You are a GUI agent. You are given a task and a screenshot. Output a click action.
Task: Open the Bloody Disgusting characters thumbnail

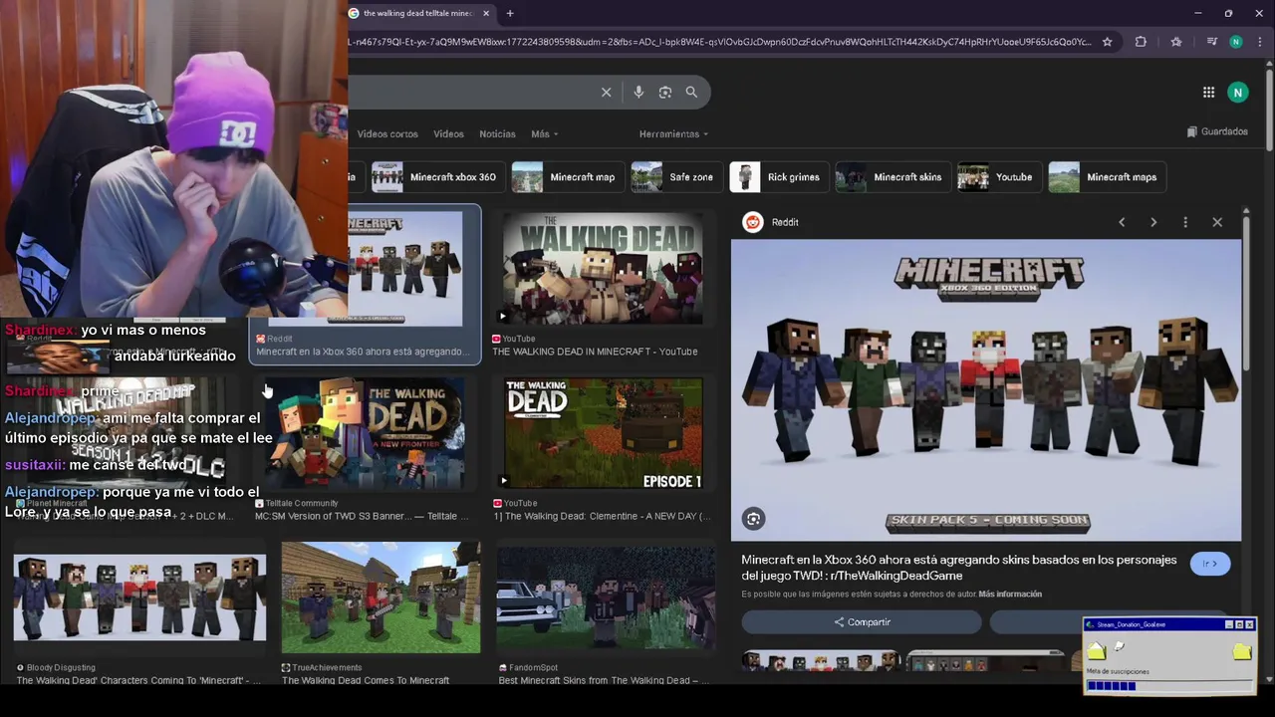coord(139,597)
